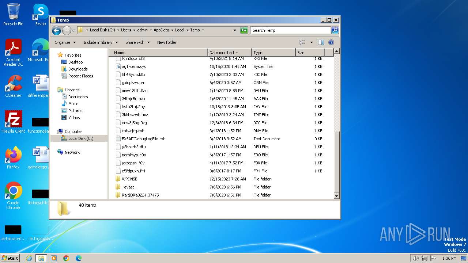The image size is (468, 263).
Task: Open Chrome from the taskbar
Action: tap(66, 258)
